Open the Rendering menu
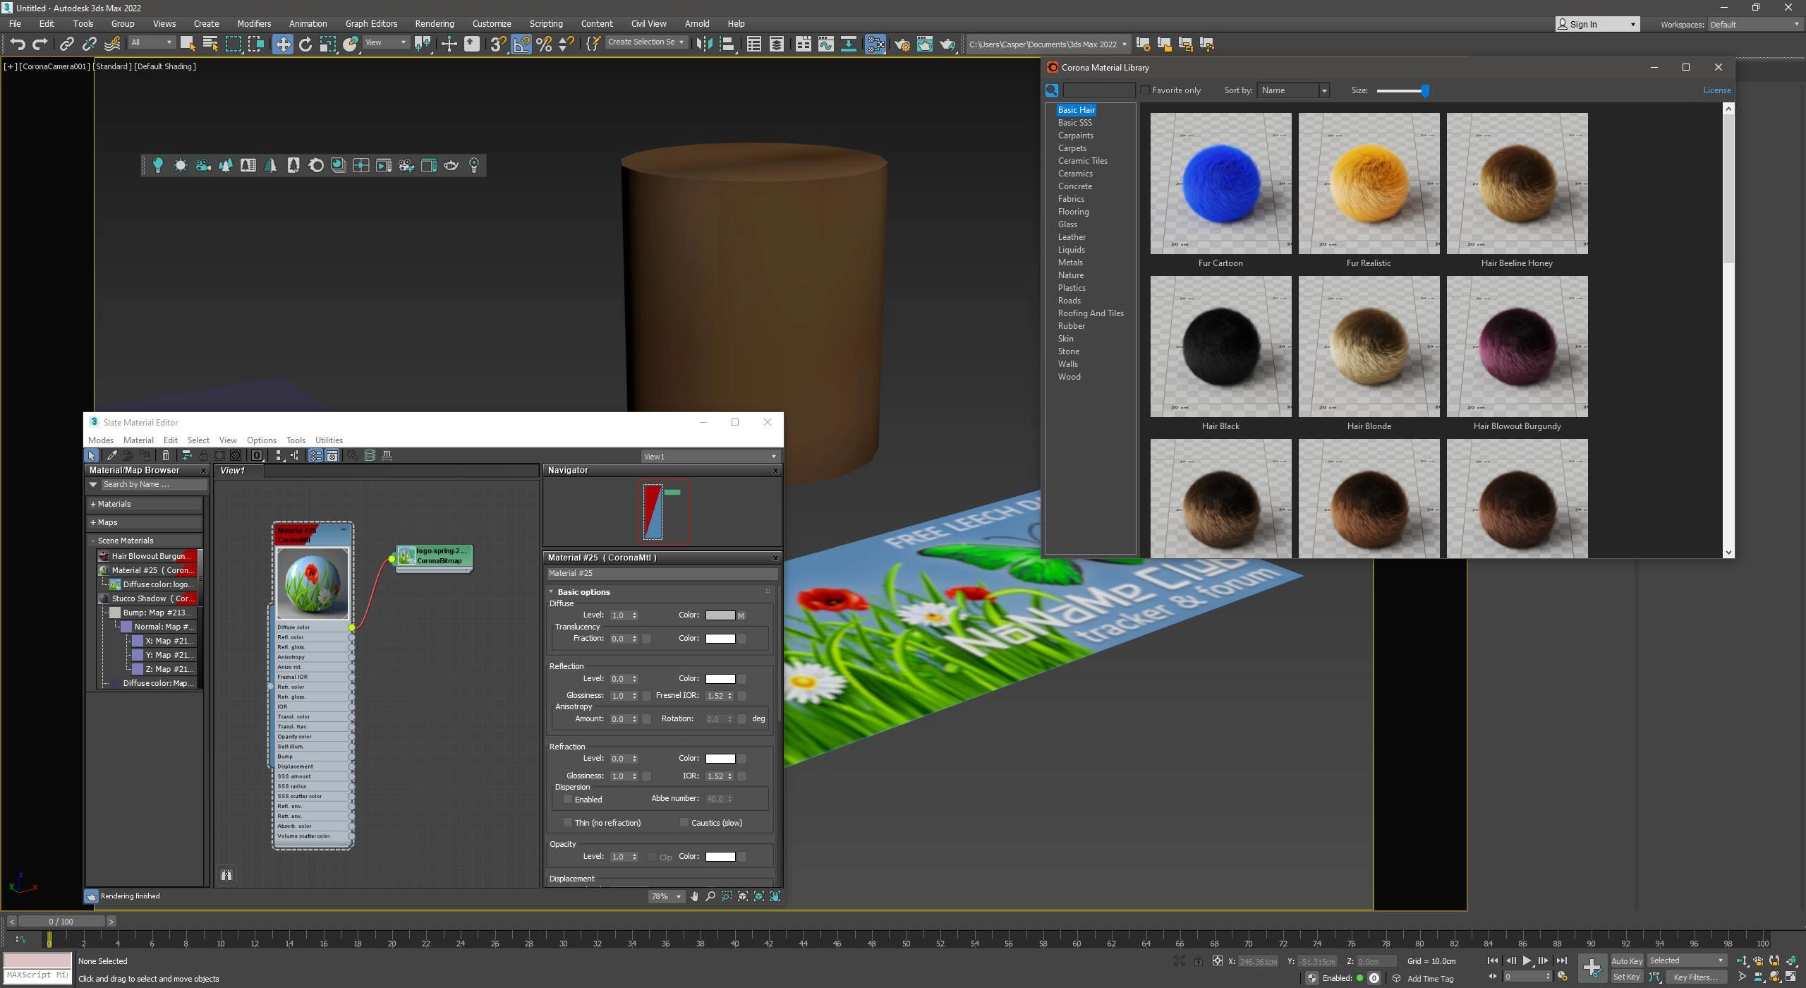1806x988 pixels. tap(434, 24)
